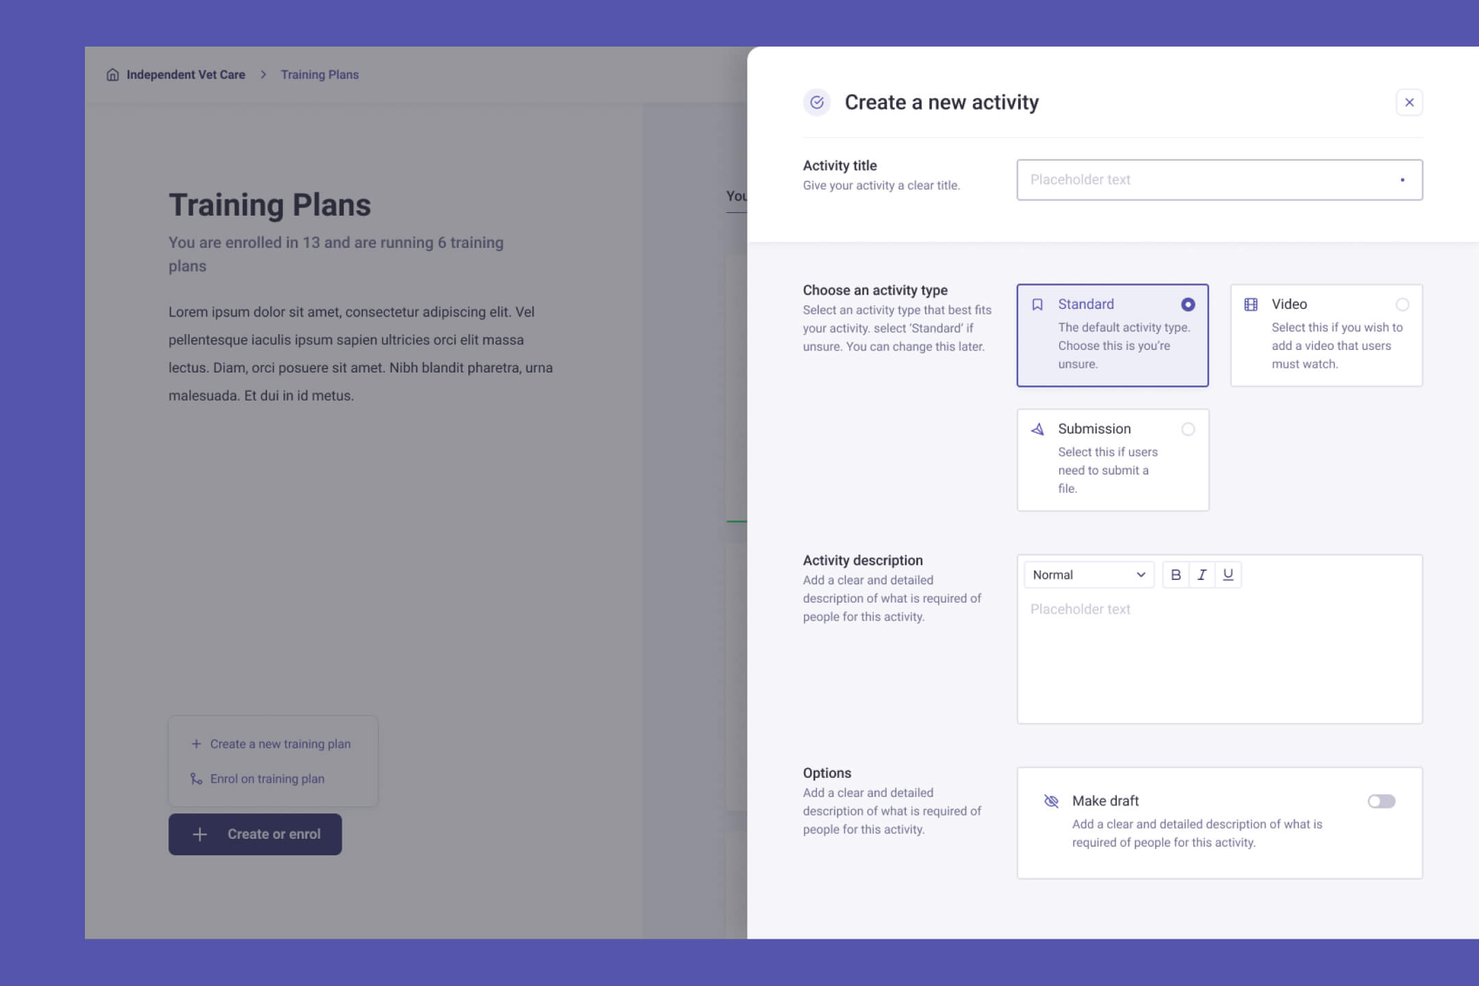Click the Make draft eye-slash icon
Screen dimensions: 1479x986
(1051, 800)
